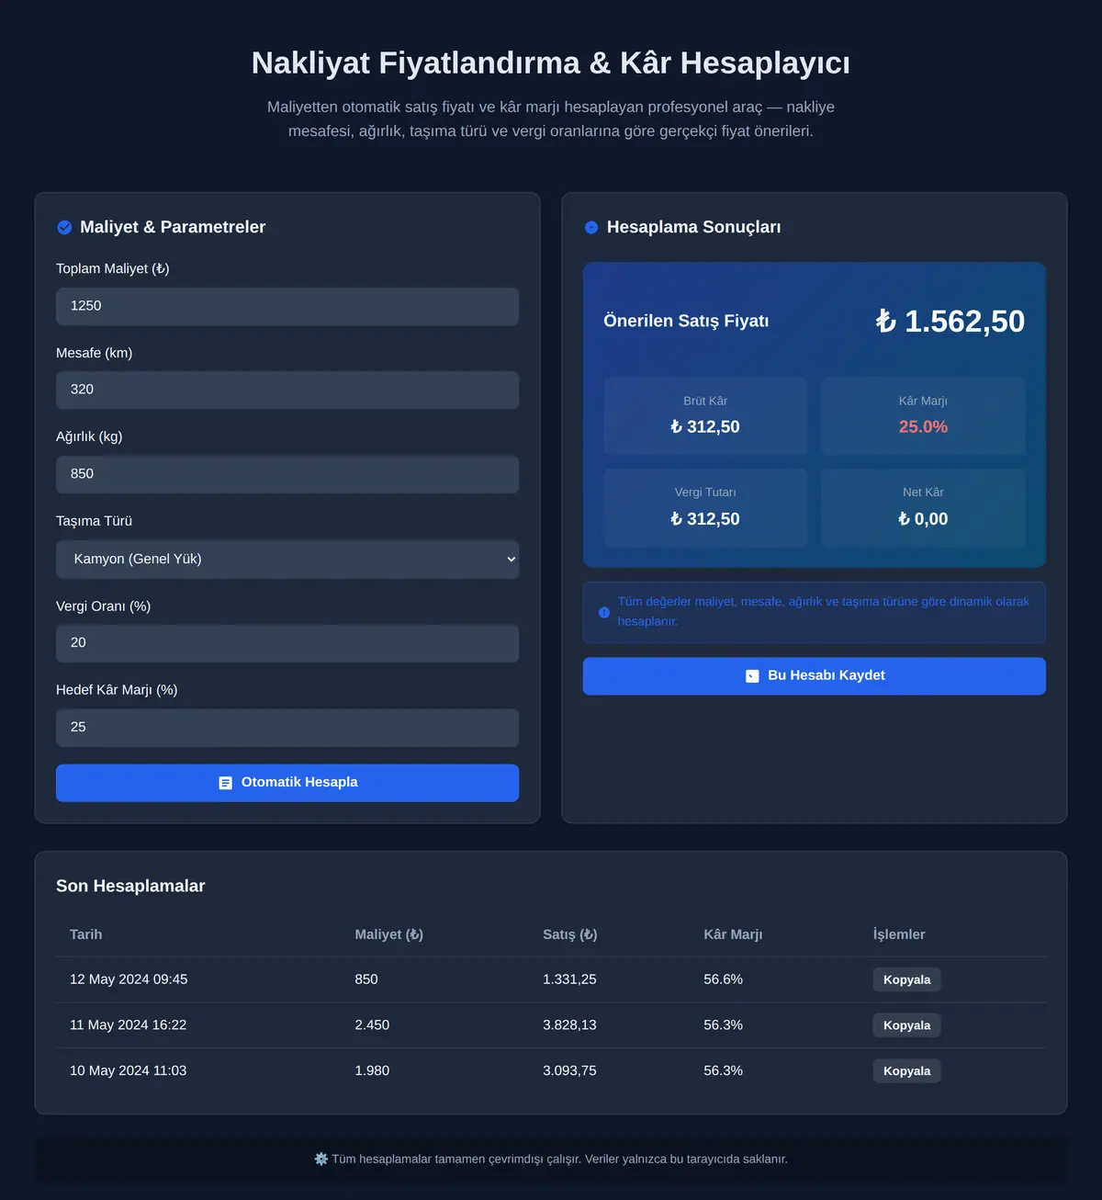Click the round icon beside Hesaplama Sonuçları
1102x1200 pixels.
pos(591,228)
